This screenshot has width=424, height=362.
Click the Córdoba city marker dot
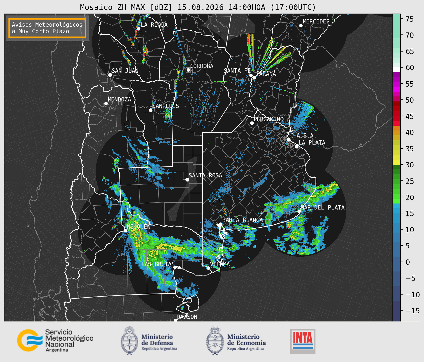coord(188,70)
